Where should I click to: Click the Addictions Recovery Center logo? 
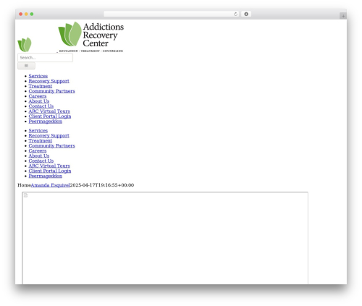90,37
